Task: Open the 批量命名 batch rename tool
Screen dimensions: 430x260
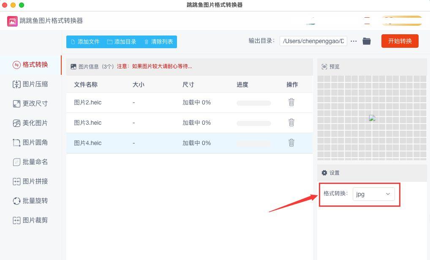Action: coord(30,162)
